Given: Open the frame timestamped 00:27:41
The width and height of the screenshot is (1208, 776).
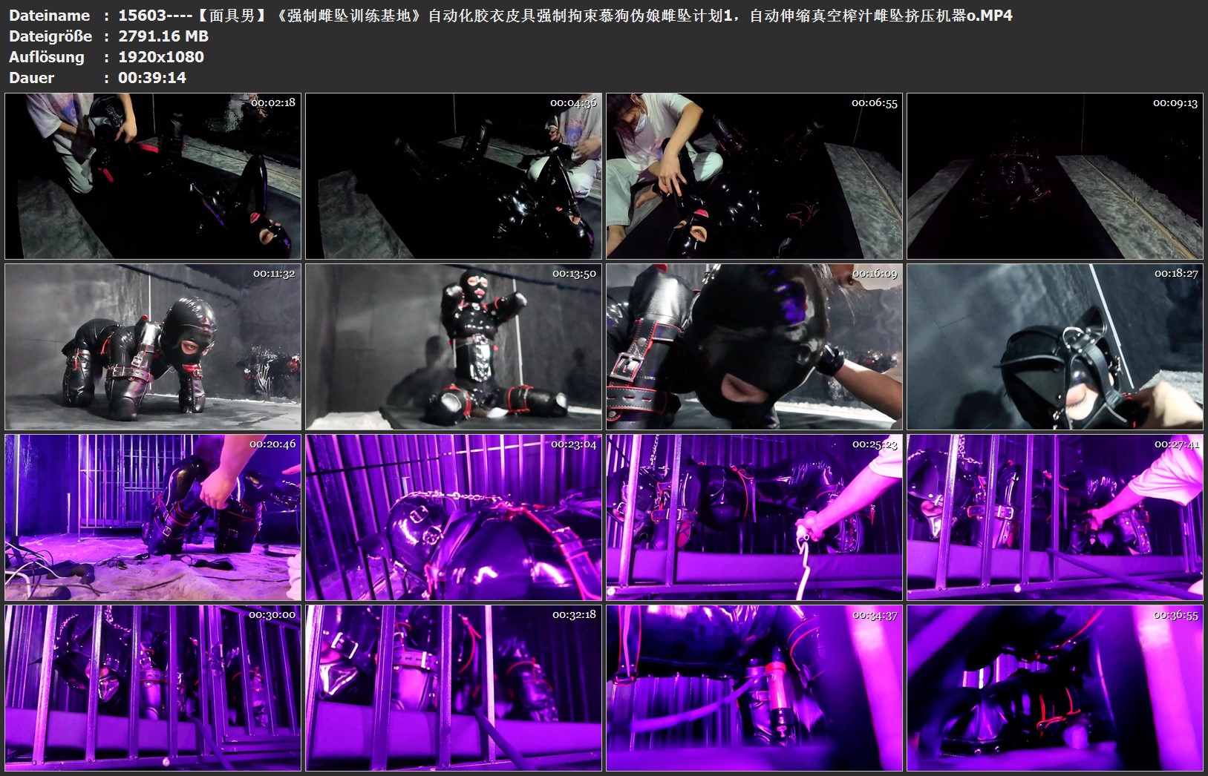Looking at the screenshot, I should pos(1054,517).
